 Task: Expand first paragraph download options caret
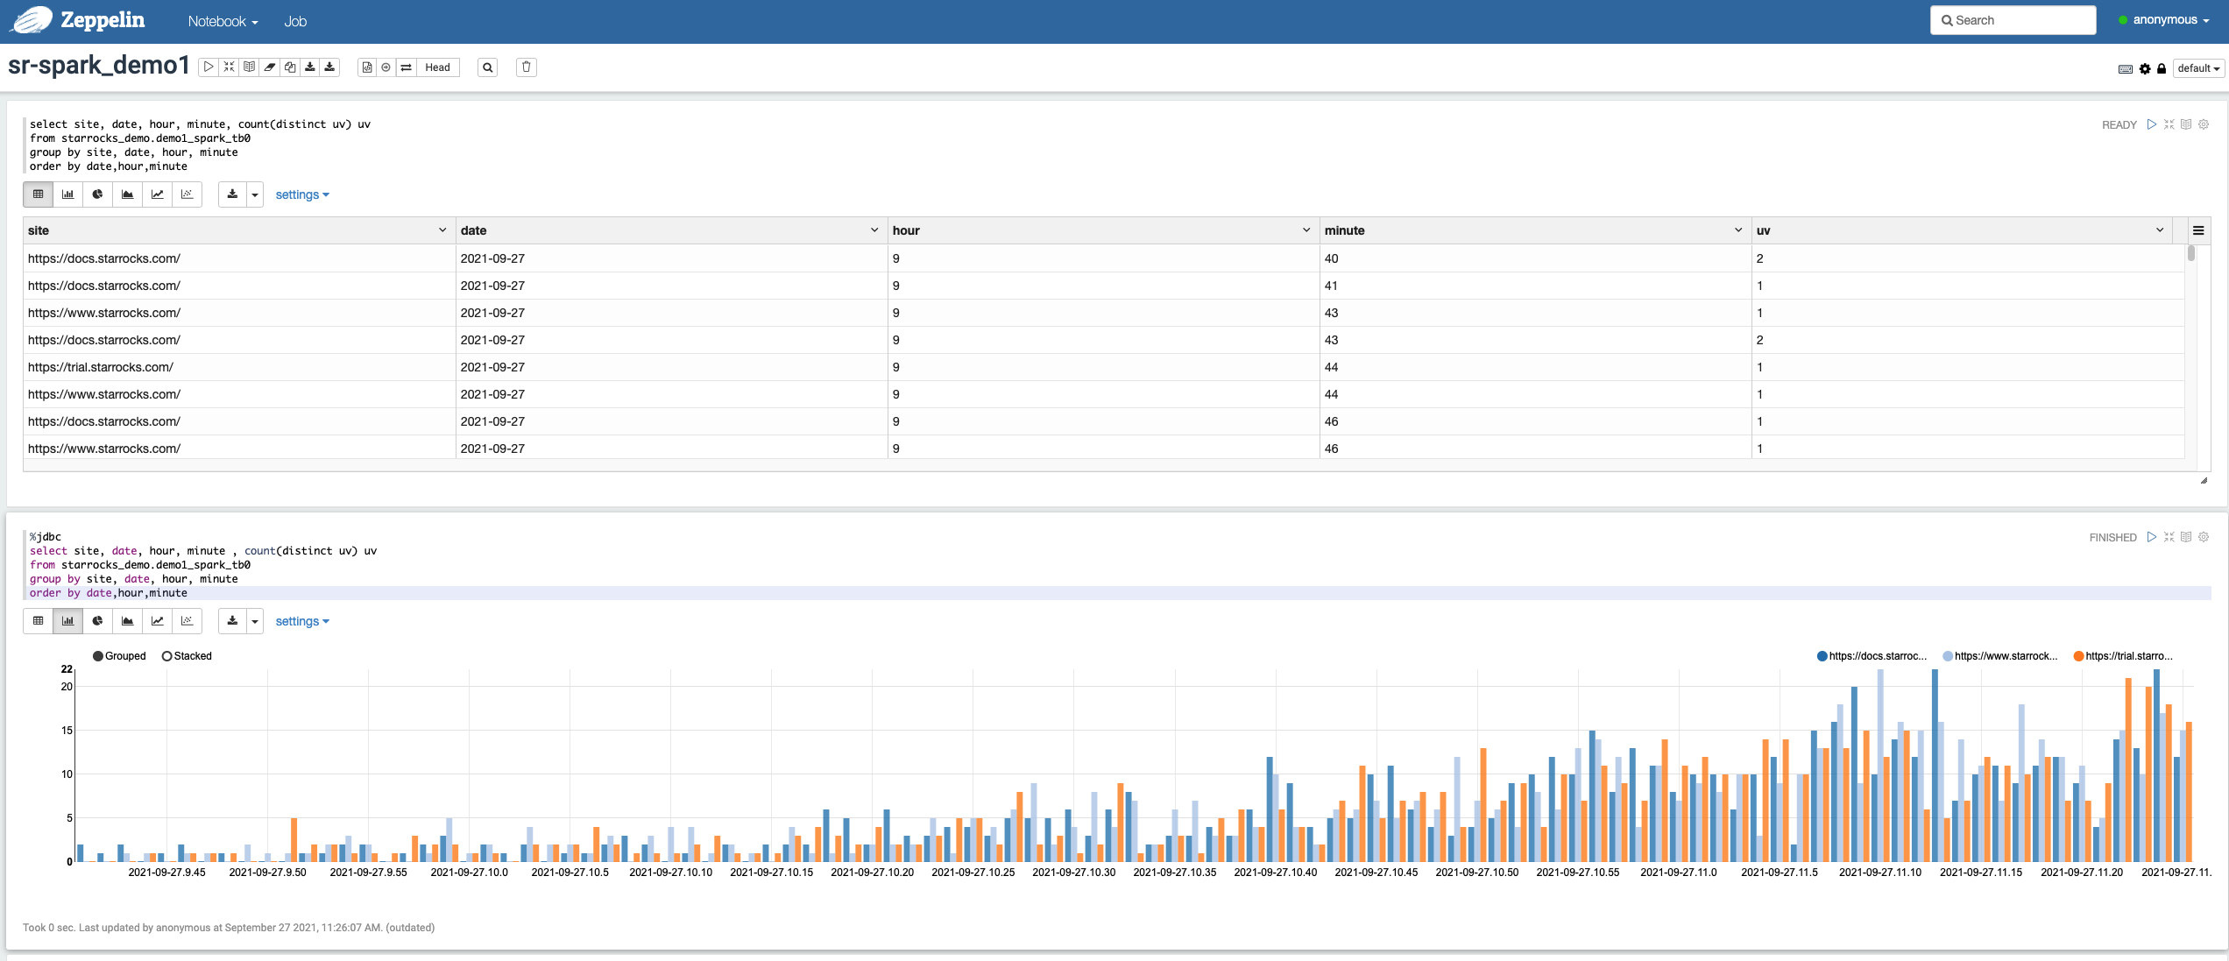255,194
